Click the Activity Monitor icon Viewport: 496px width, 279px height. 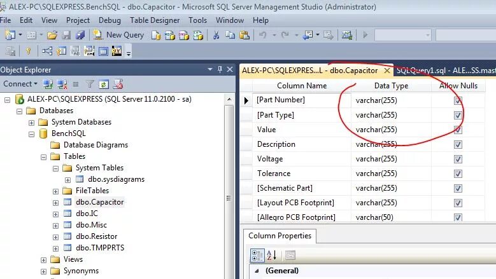coord(347,35)
